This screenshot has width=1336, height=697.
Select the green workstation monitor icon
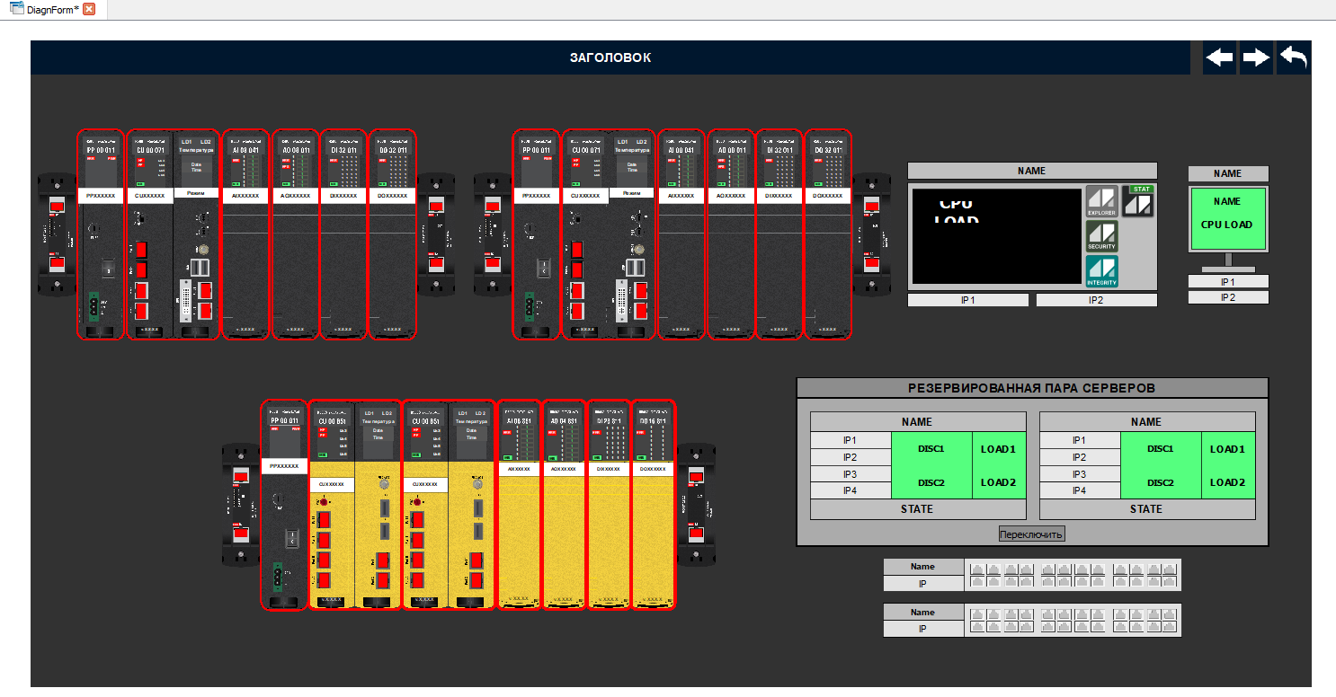[1227, 218]
